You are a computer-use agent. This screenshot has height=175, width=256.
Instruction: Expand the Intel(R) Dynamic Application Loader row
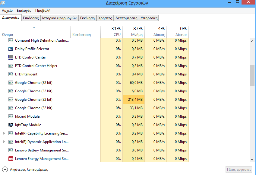point(4,142)
